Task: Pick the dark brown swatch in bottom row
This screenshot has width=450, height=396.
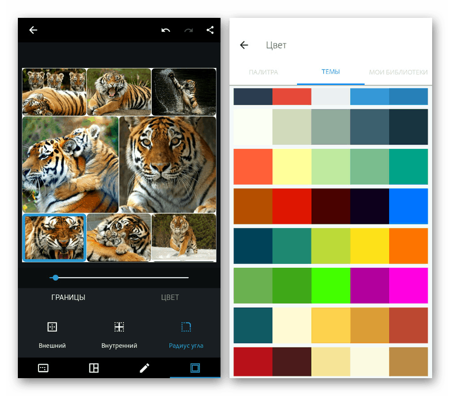Action: pos(292,361)
